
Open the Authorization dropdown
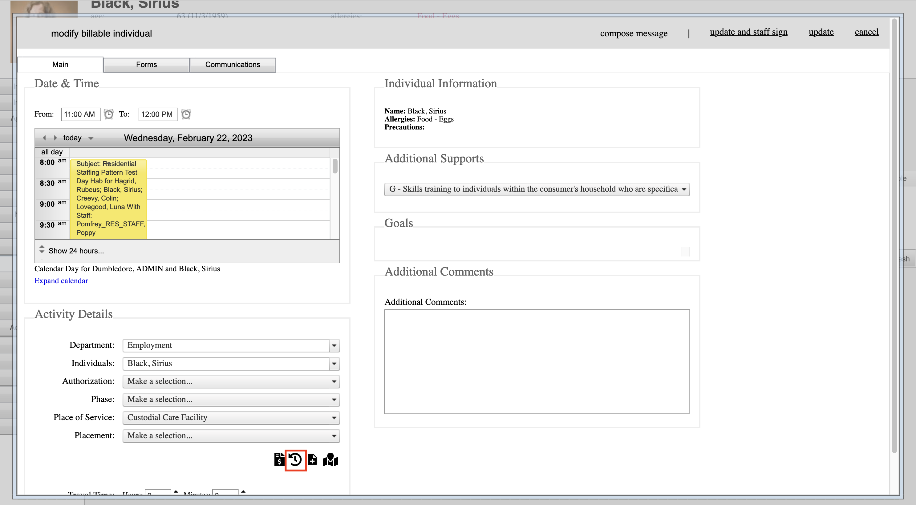231,381
